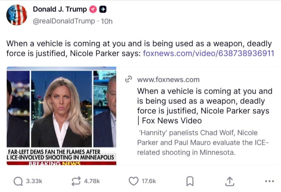Open www.foxnews.com domain in preview card
281x192 pixels.
tap(168, 79)
